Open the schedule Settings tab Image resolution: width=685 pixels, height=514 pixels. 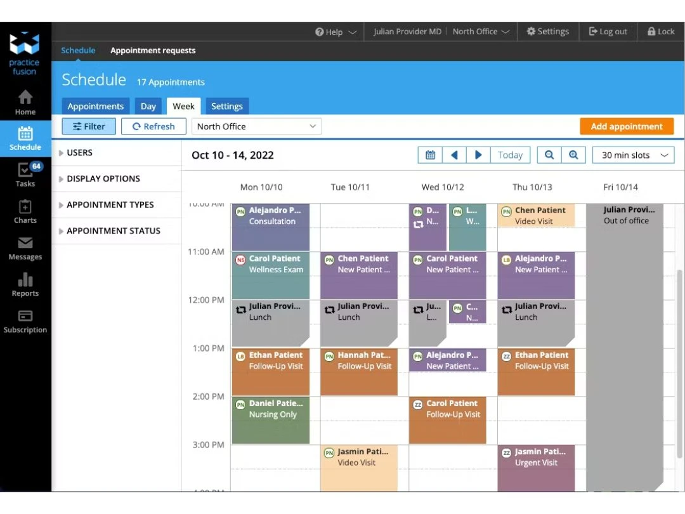point(226,106)
